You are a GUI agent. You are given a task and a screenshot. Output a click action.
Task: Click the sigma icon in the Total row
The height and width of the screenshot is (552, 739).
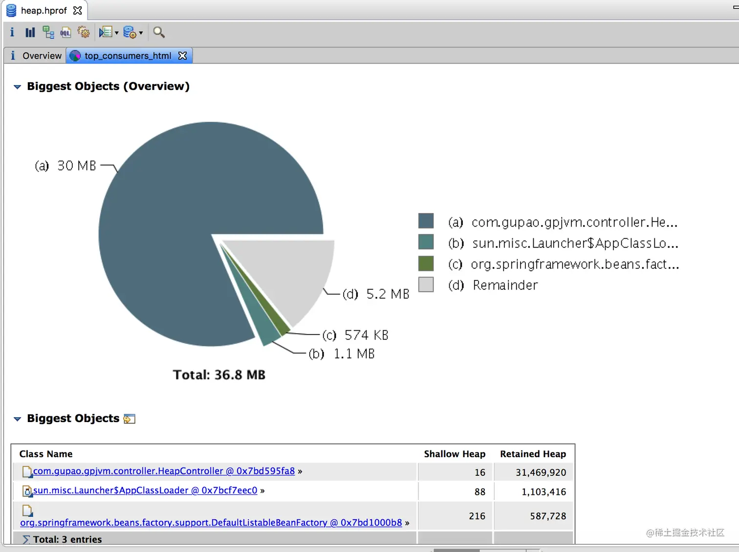point(26,539)
